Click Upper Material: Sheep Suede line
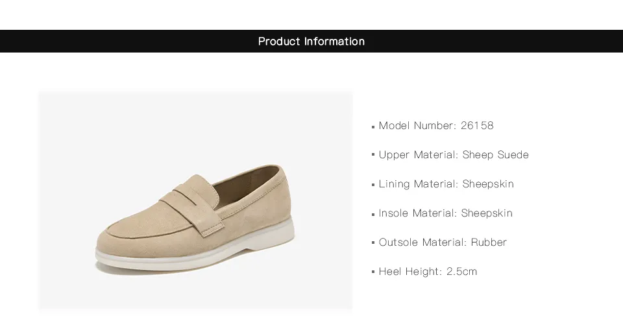 tap(454, 155)
